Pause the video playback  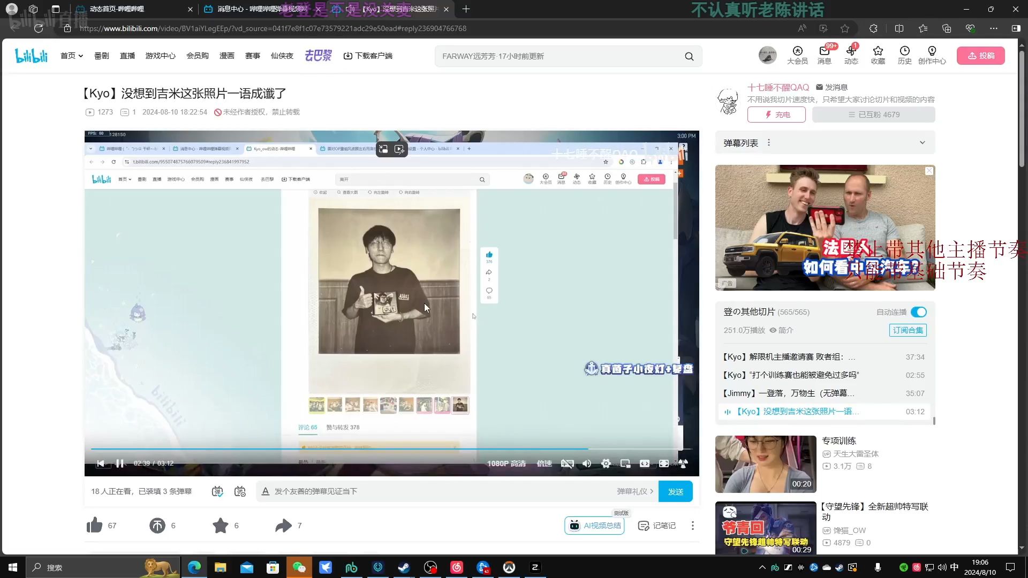pos(120,463)
